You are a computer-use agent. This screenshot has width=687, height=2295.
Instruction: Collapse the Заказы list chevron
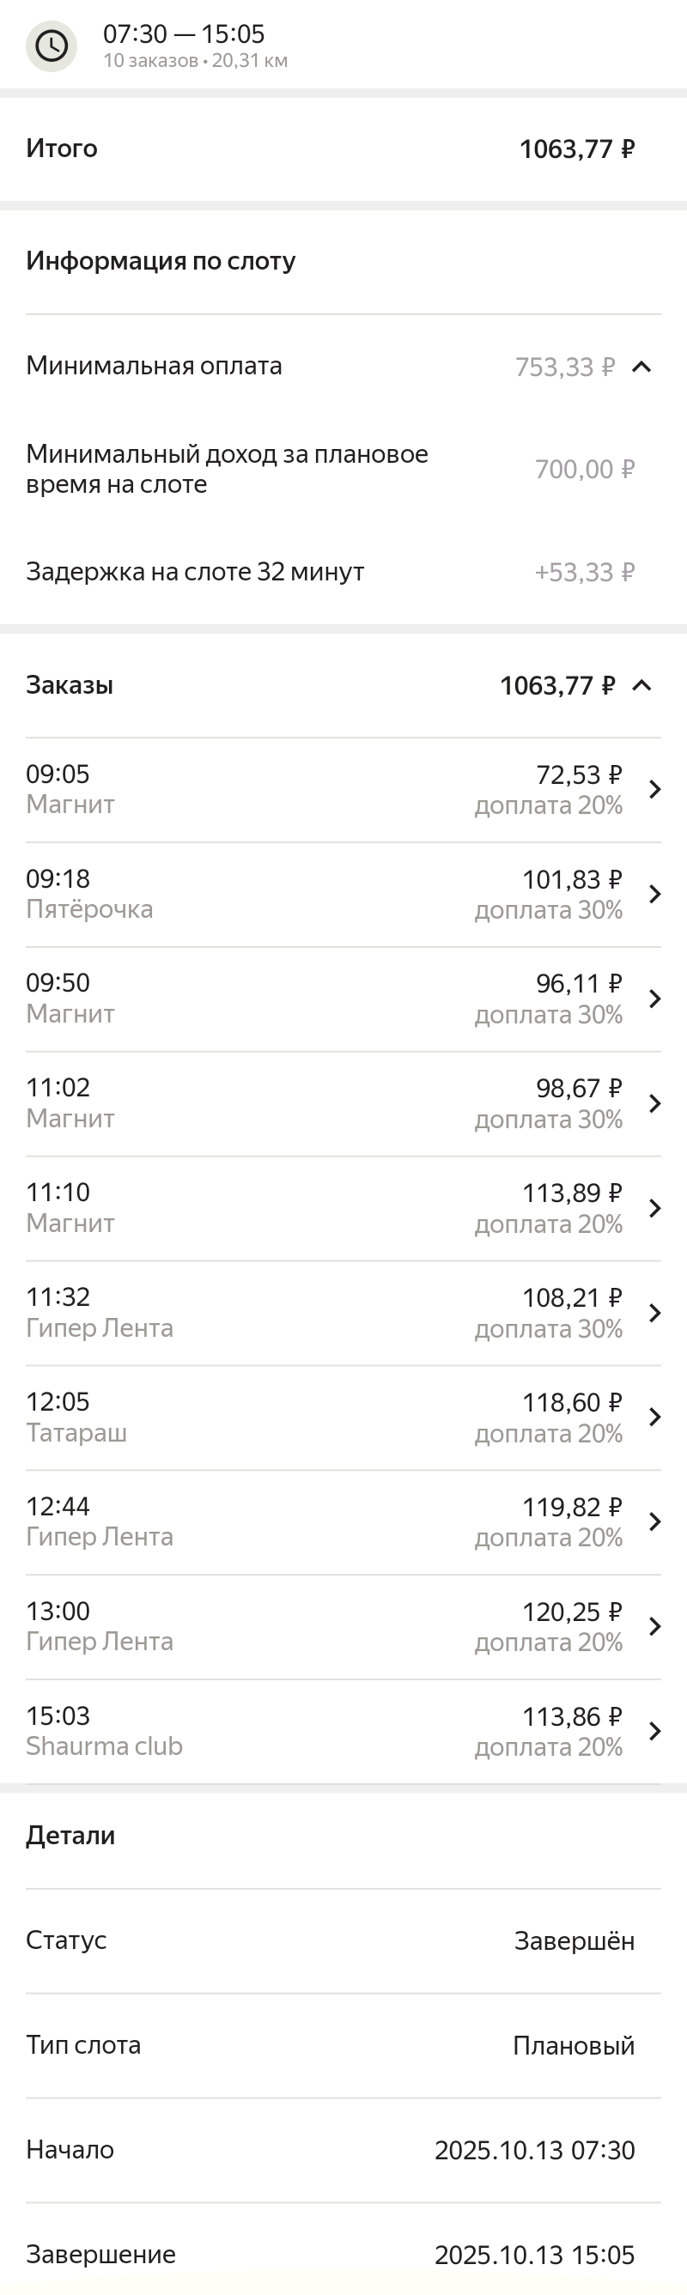pyautogui.click(x=641, y=685)
